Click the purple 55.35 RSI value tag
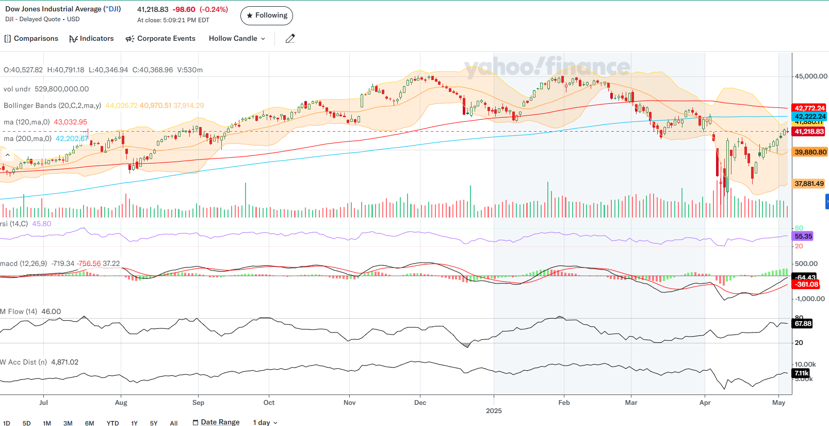Screen dimensions: 829x426 pos(803,236)
